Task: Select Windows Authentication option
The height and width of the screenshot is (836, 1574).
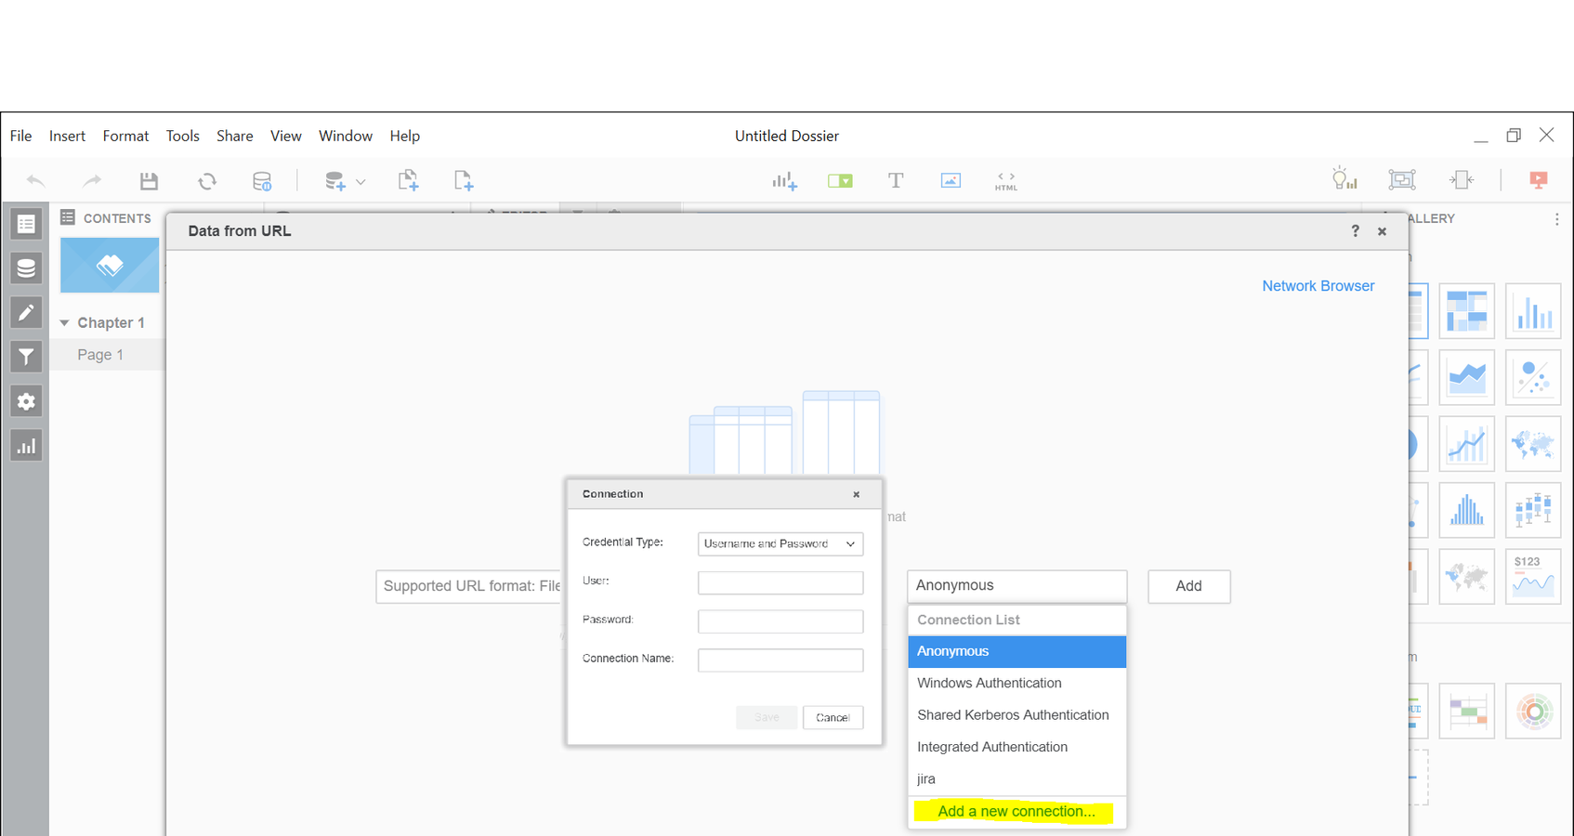Action: pos(1017,684)
